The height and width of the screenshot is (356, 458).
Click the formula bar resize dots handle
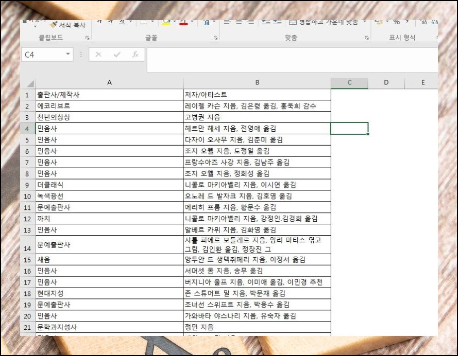coord(81,55)
